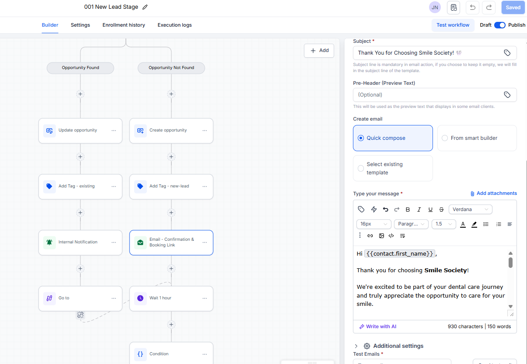Viewport: 527px width, 364px height.
Task: Open the Verdana font family dropdown
Action: pos(471,209)
